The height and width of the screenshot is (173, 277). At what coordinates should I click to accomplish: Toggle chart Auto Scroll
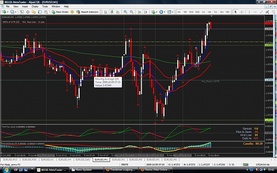click(x=140, y=12)
